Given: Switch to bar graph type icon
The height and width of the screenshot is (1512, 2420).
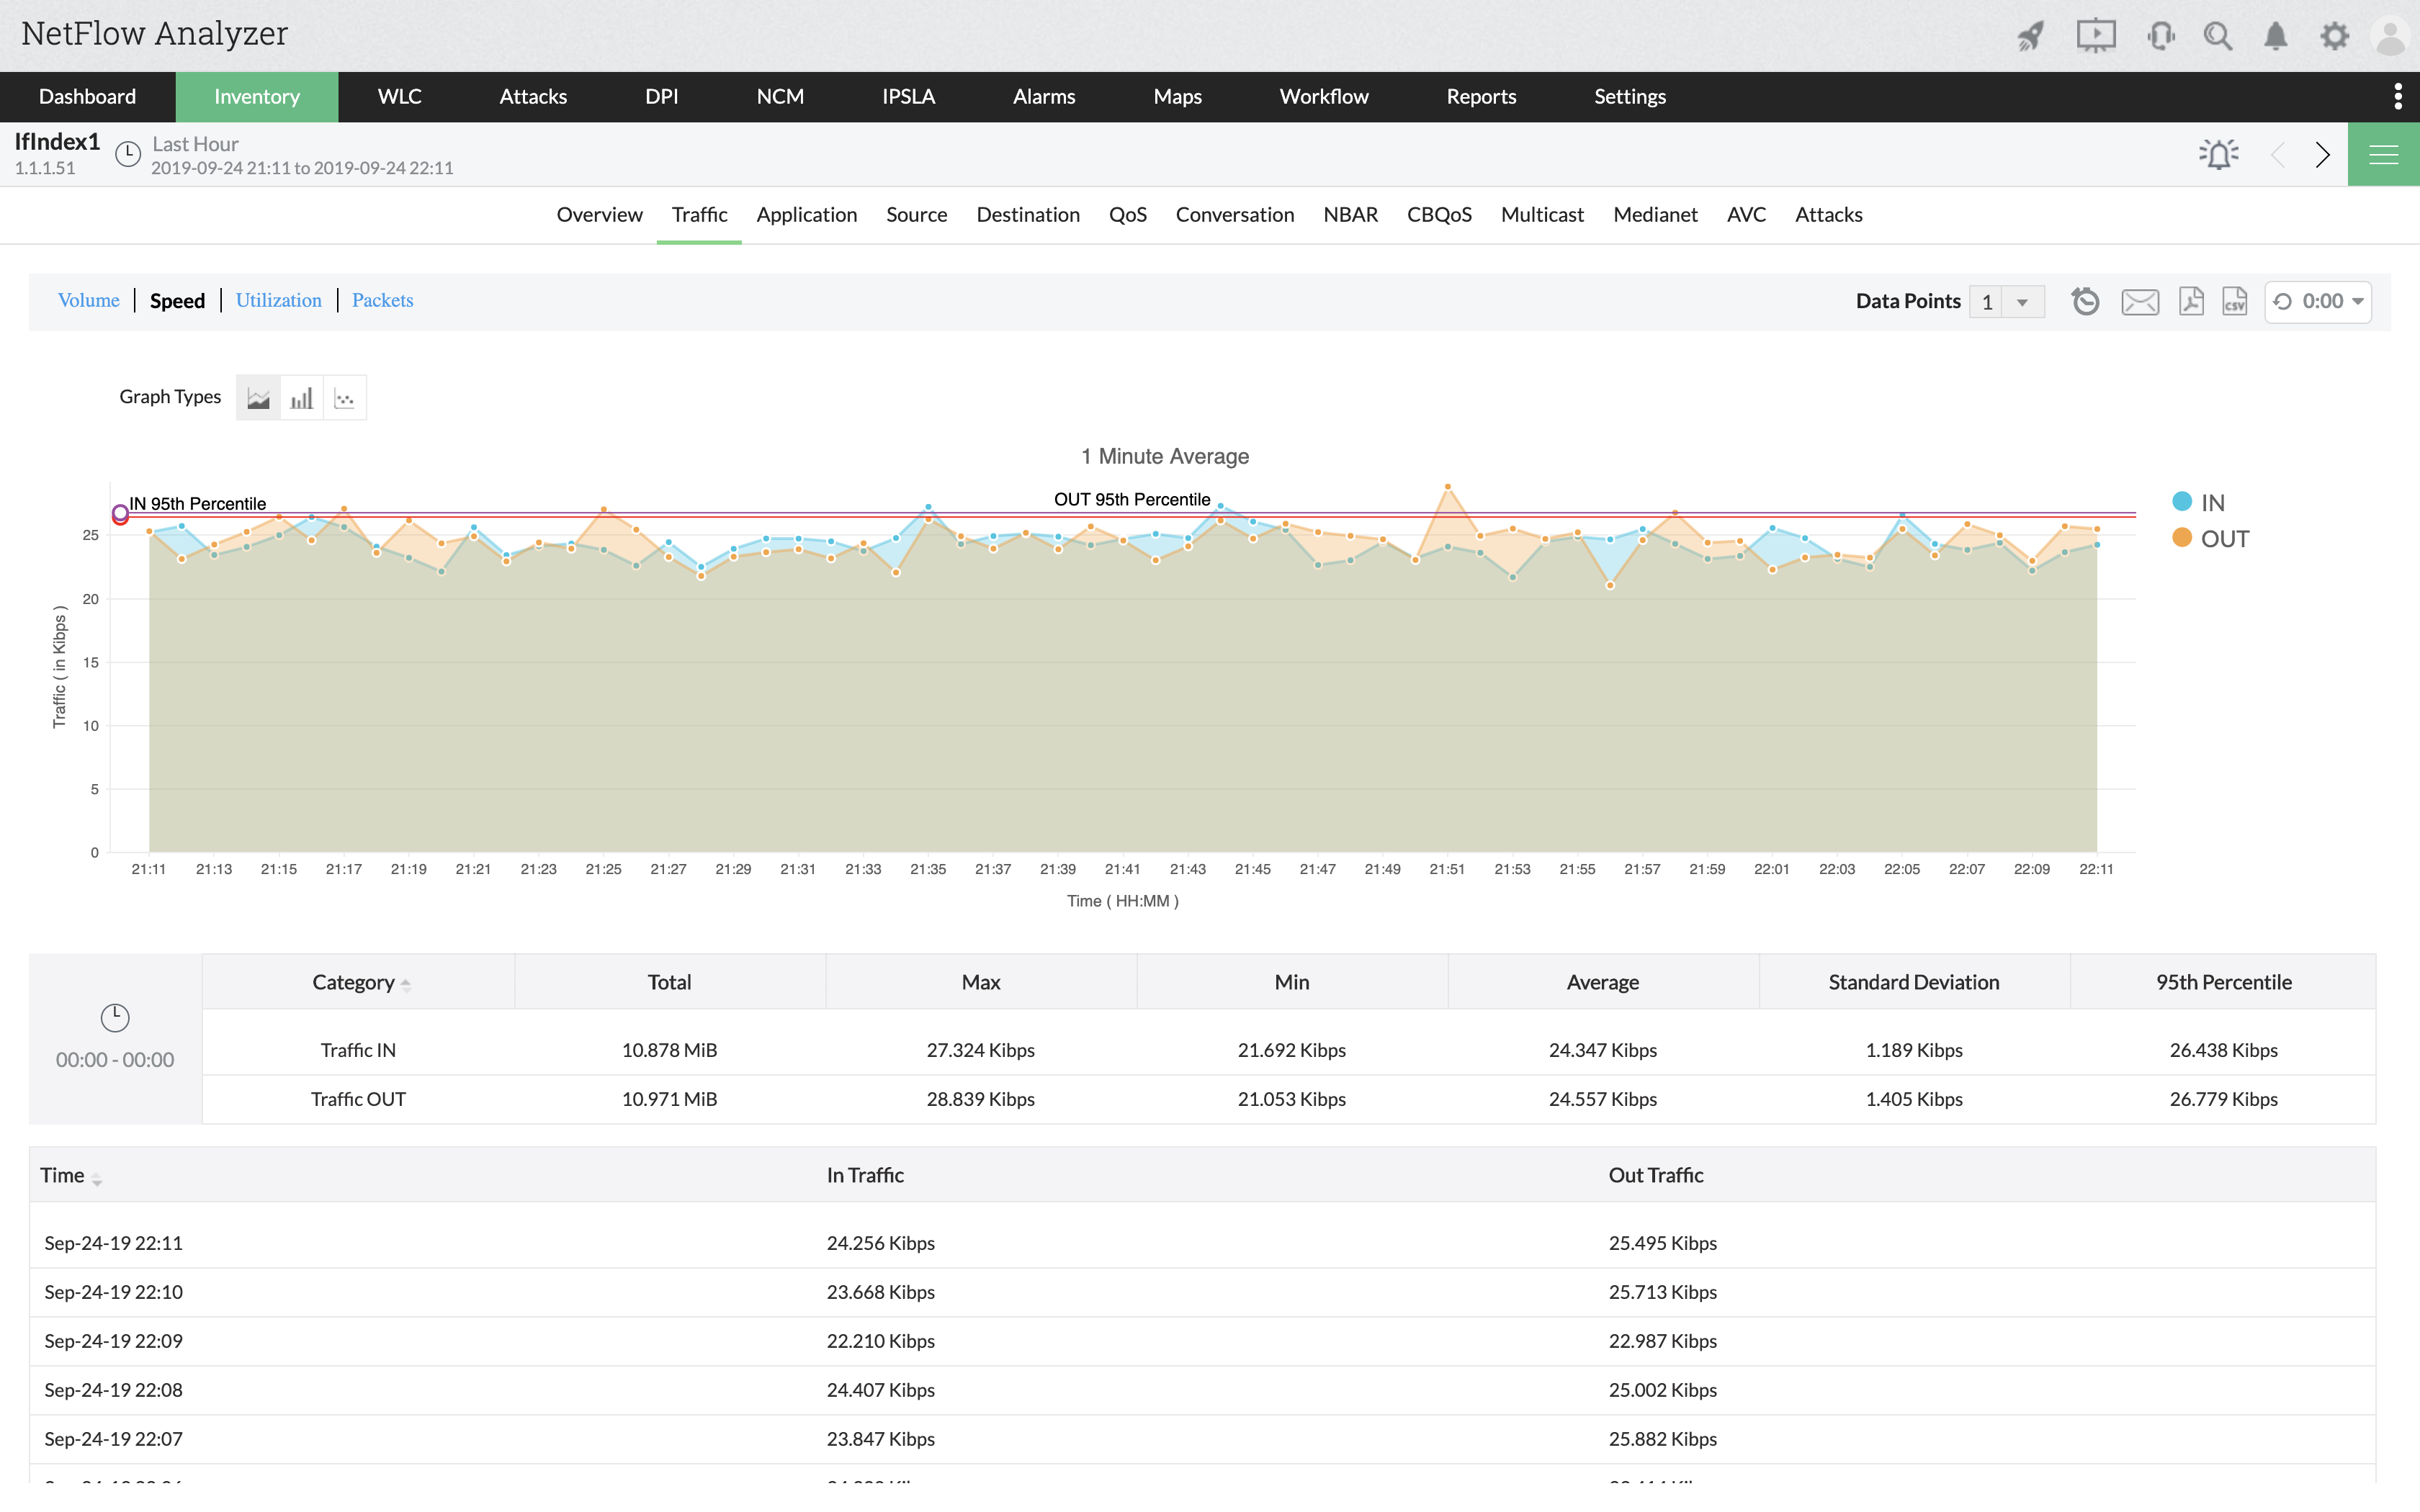Looking at the screenshot, I should click(x=301, y=398).
